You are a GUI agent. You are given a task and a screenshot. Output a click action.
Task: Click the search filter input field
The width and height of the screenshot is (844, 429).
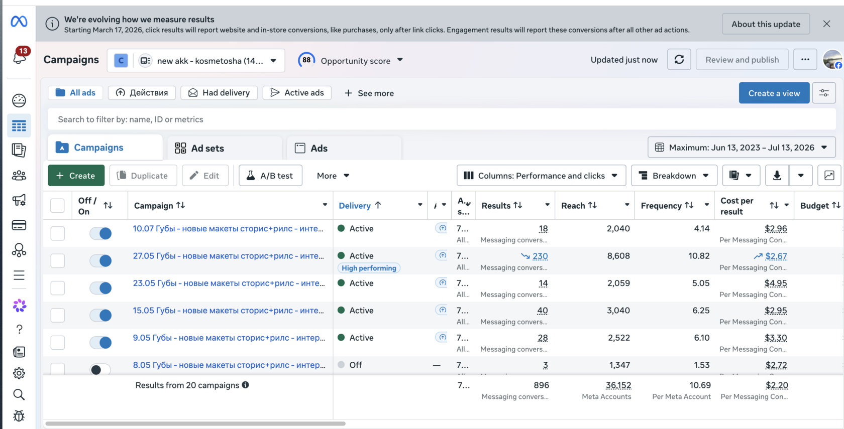(442, 119)
